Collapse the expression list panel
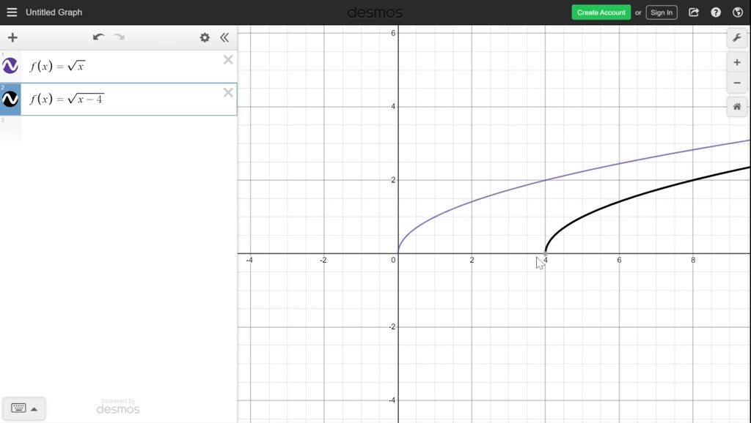Image resolution: width=751 pixels, height=423 pixels. (x=224, y=38)
